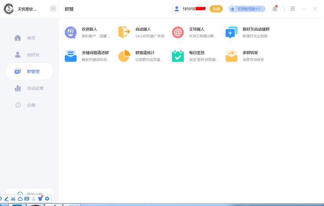324x206 pixels.
Task: Click the gear icon in the floating toolbar
Action: coord(47,199)
